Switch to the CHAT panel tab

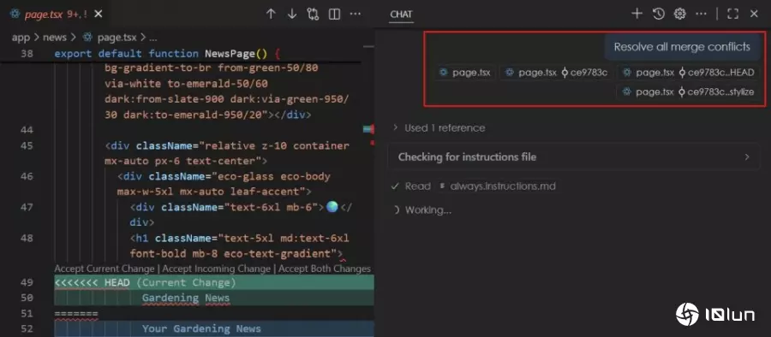click(401, 15)
